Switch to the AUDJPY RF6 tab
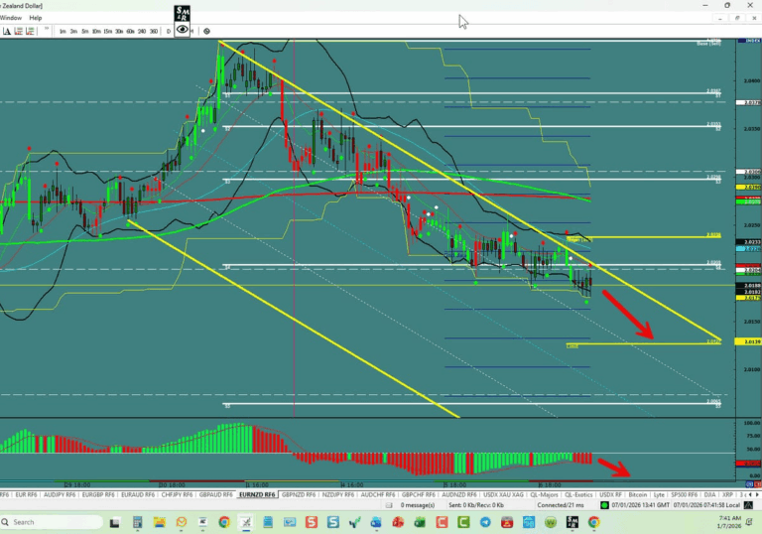 point(60,494)
